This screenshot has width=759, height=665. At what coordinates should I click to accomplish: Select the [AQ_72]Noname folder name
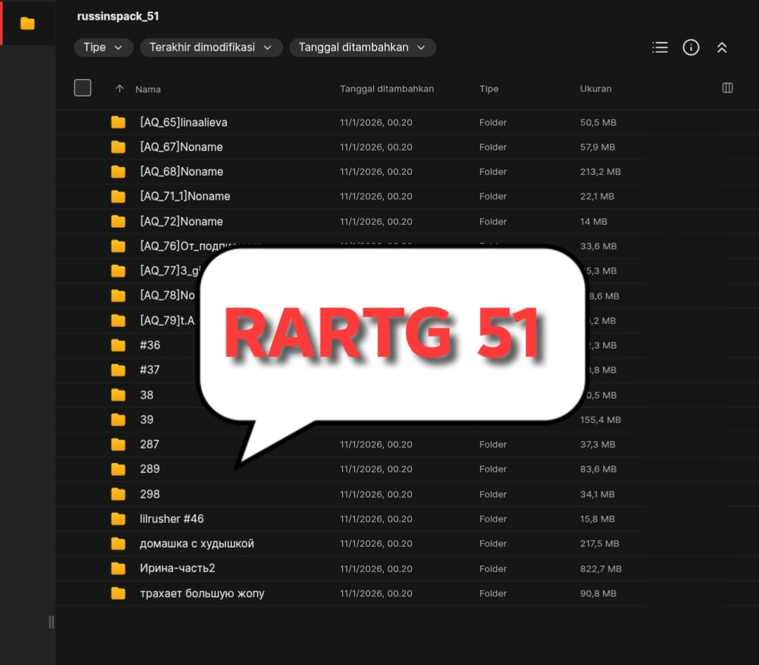click(x=181, y=221)
